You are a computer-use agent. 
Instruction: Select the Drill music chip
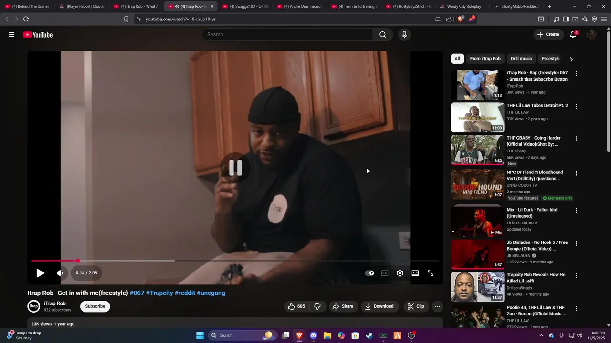[521, 59]
